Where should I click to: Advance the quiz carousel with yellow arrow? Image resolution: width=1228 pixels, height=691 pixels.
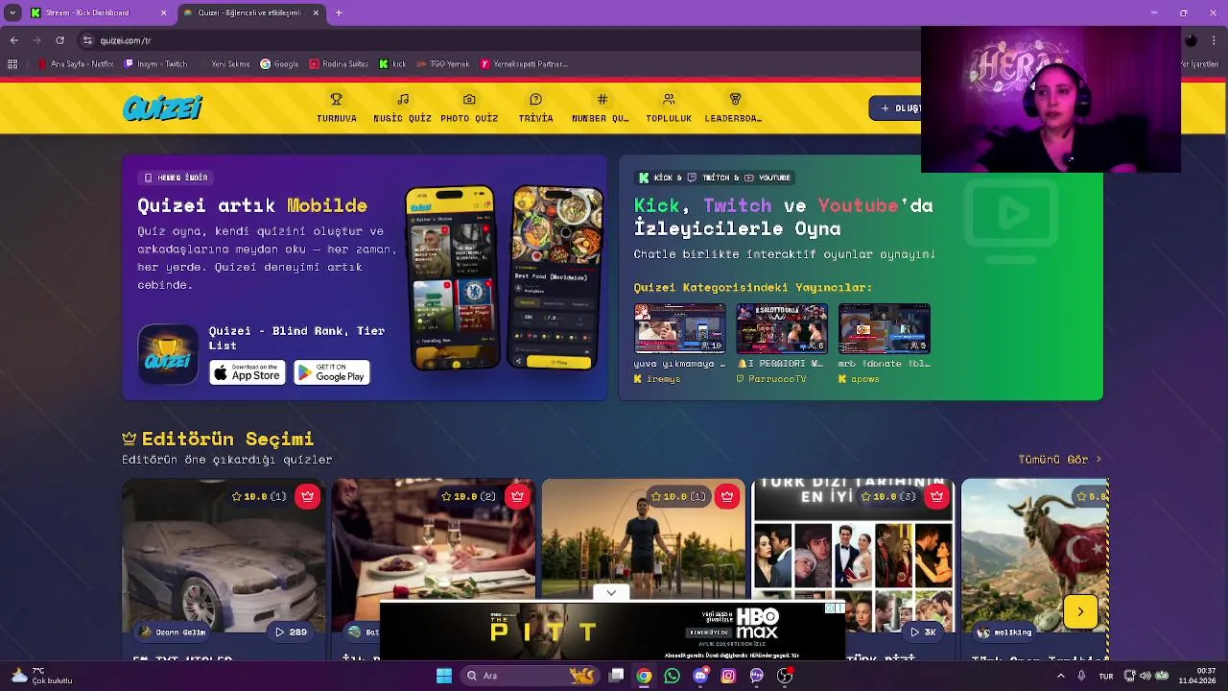1080,611
